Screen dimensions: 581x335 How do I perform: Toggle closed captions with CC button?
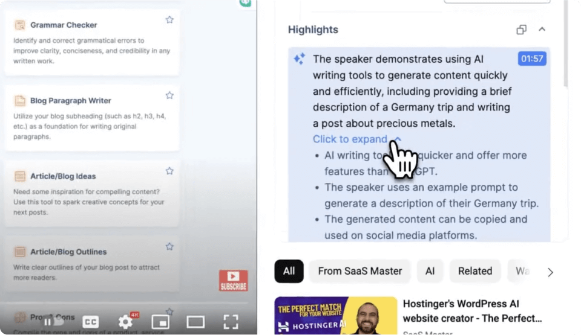pyautogui.click(x=91, y=321)
